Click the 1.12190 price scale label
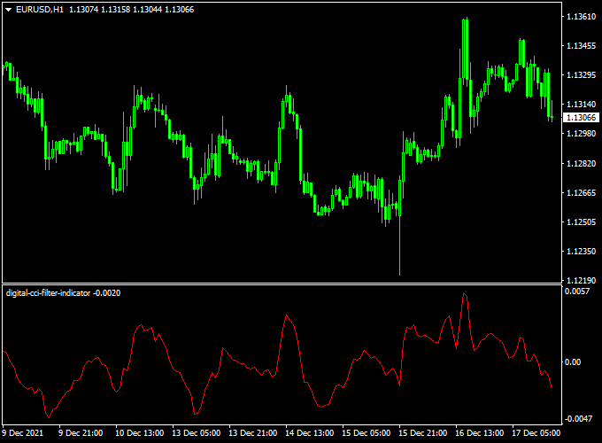Screen dimensions: 602x443 click(582, 281)
